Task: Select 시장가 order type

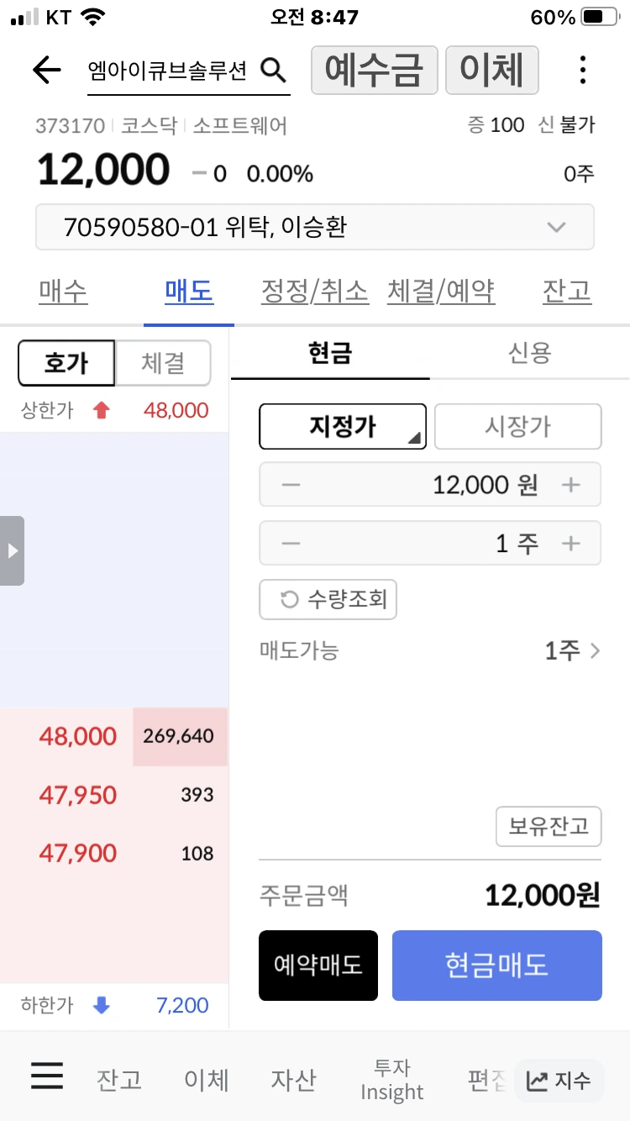Action: point(517,426)
